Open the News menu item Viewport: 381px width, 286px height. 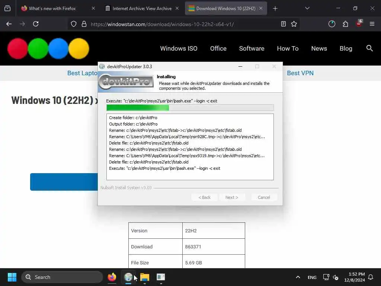319,48
